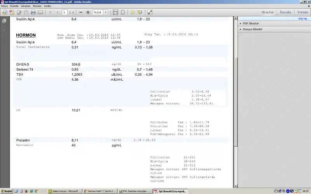Add a sticky note comment icon
311x194 pixels.
133,12
